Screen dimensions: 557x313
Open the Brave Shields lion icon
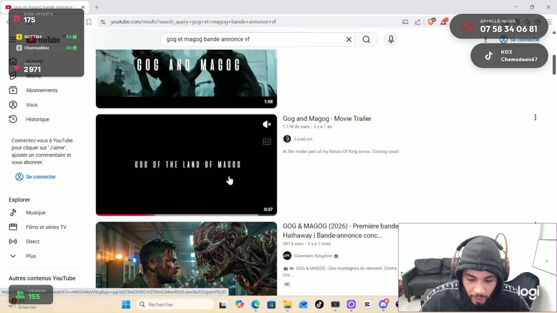pos(431,22)
